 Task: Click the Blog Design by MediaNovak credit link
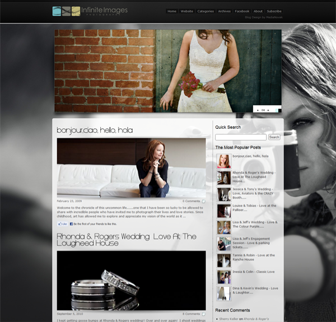click(264, 17)
